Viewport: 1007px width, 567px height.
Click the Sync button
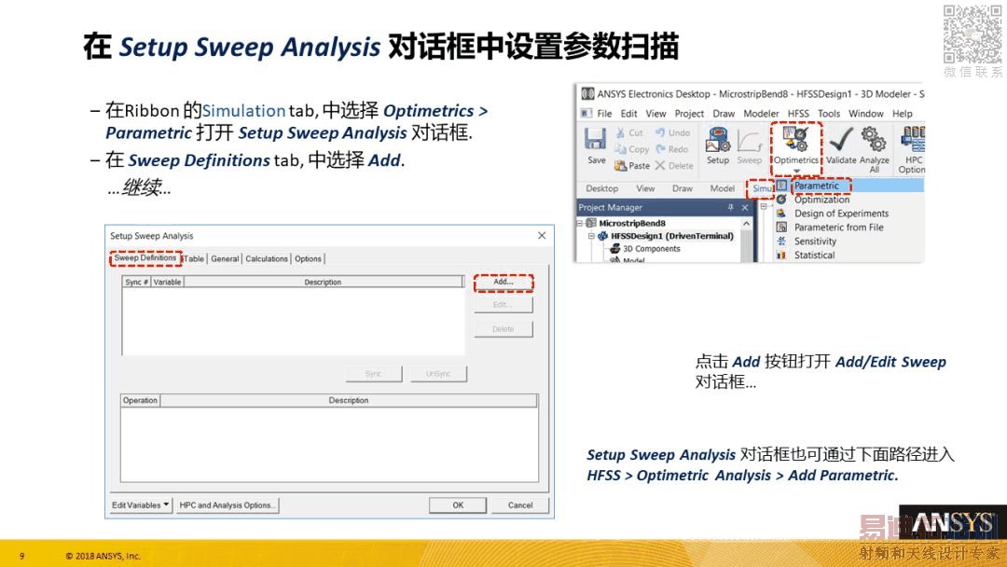[374, 374]
